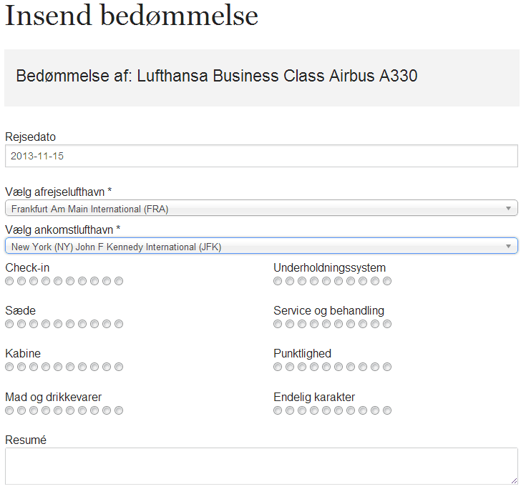
Task: Select the first Underholdningssystem radio button
Action: [278, 281]
